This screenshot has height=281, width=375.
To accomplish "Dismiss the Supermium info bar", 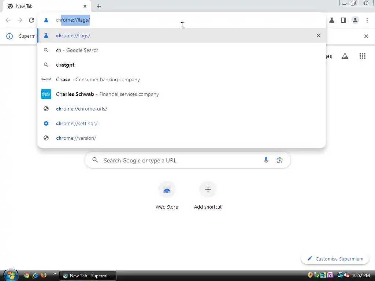I will coord(366,36).
